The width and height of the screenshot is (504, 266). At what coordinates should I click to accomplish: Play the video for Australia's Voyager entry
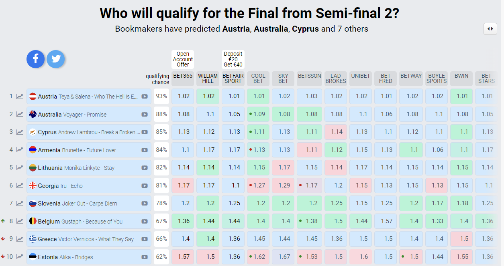click(144, 115)
